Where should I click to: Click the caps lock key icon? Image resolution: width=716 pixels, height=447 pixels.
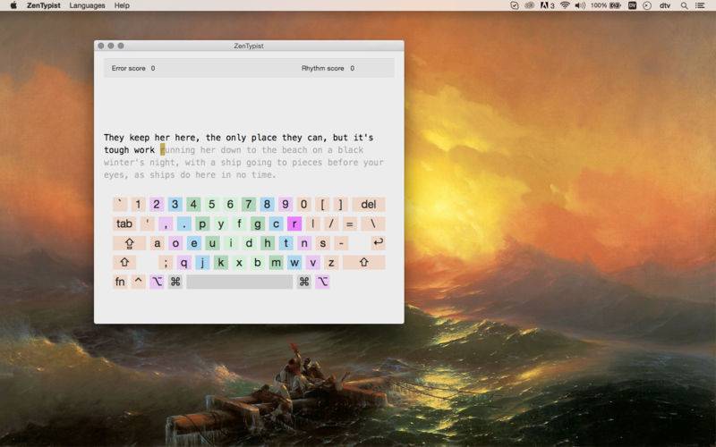(129, 242)
